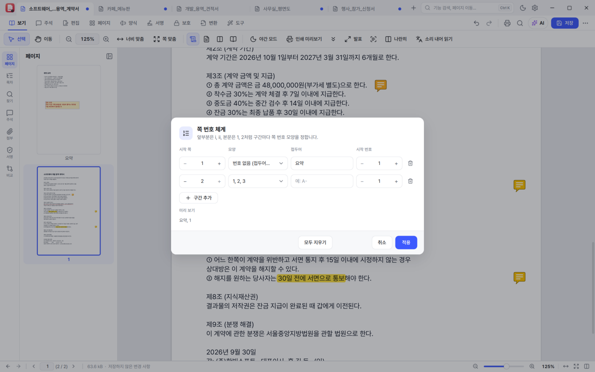Zoom out with the toolbar minus magnifier
The height and width of the screenshot is (372, 595).
[x=69, y=39]
